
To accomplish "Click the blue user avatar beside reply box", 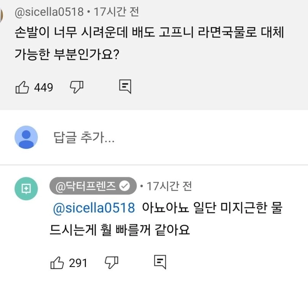I will click(x=26, y=137).
